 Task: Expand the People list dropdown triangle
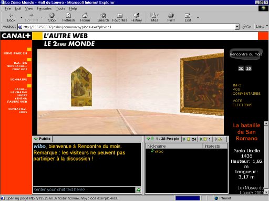[x=148, y=139]
